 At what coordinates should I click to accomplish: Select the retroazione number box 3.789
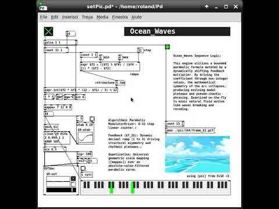coord(120,83)
